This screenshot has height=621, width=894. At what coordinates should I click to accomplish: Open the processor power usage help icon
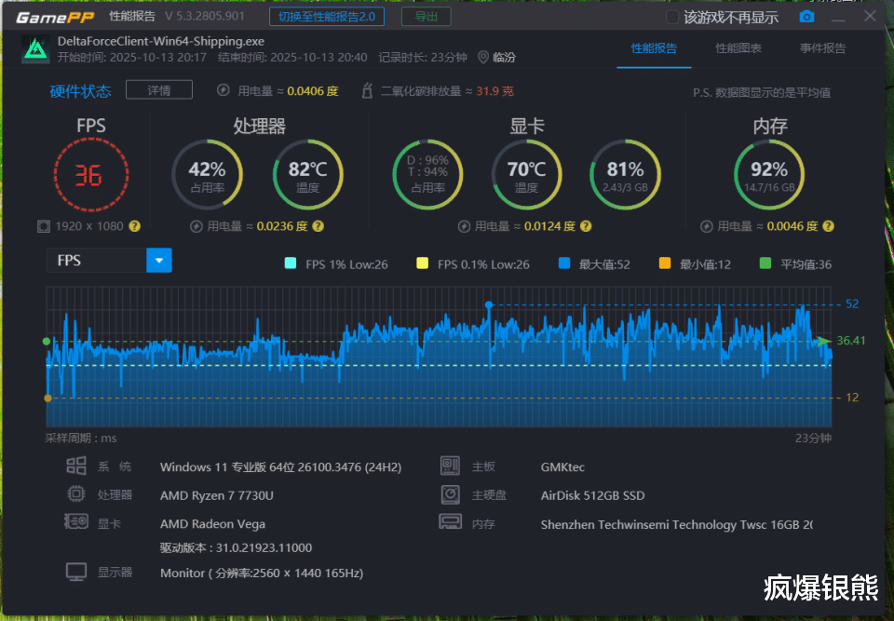(318, 226)
